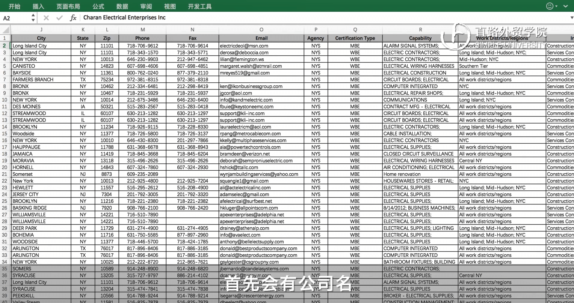
Task: Select column M header
Action: (143, 30)
